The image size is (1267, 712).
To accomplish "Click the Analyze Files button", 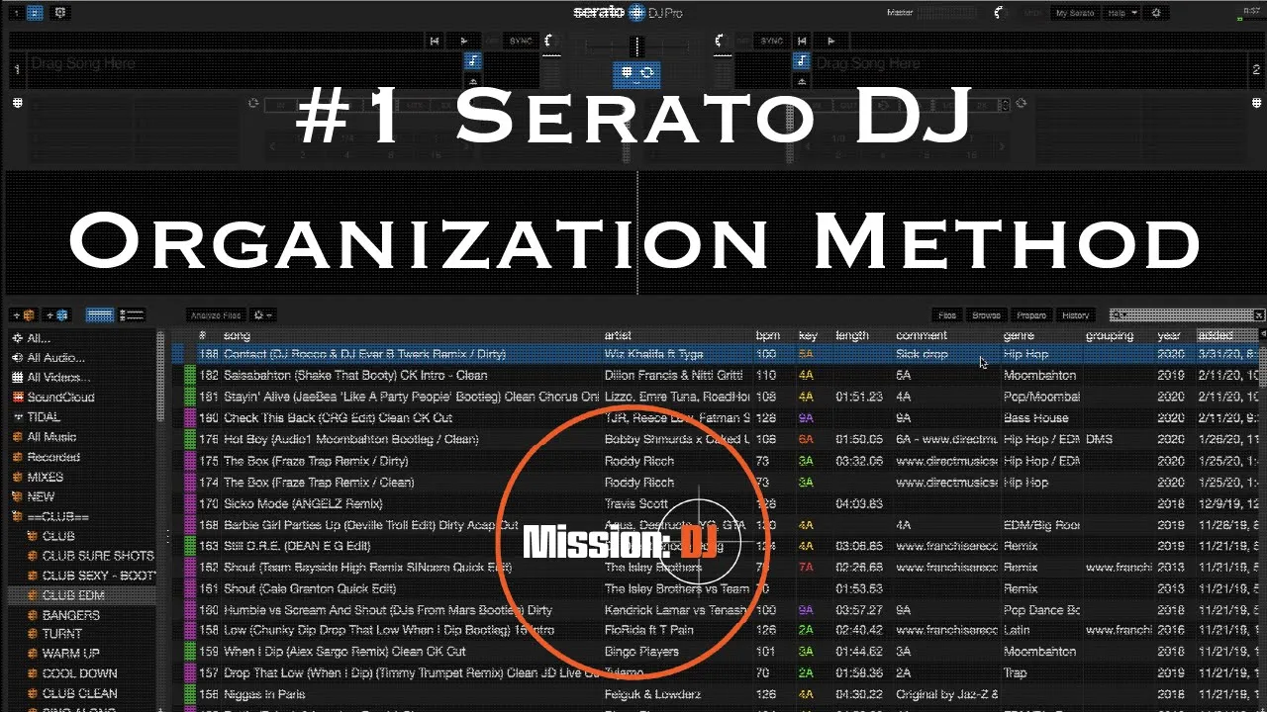I will point(216,315).
